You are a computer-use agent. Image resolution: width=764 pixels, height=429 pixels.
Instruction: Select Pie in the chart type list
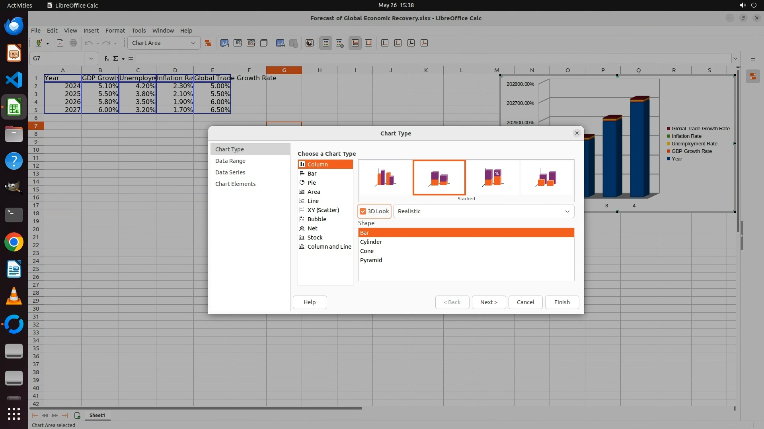click(x=312, y=183)
